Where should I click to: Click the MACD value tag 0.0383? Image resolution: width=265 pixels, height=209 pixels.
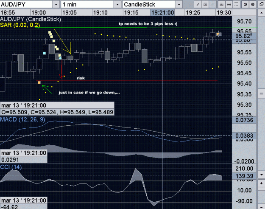tap(244, 136)
